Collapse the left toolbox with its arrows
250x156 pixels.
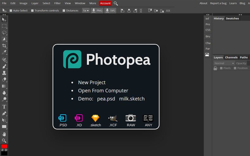4,15
